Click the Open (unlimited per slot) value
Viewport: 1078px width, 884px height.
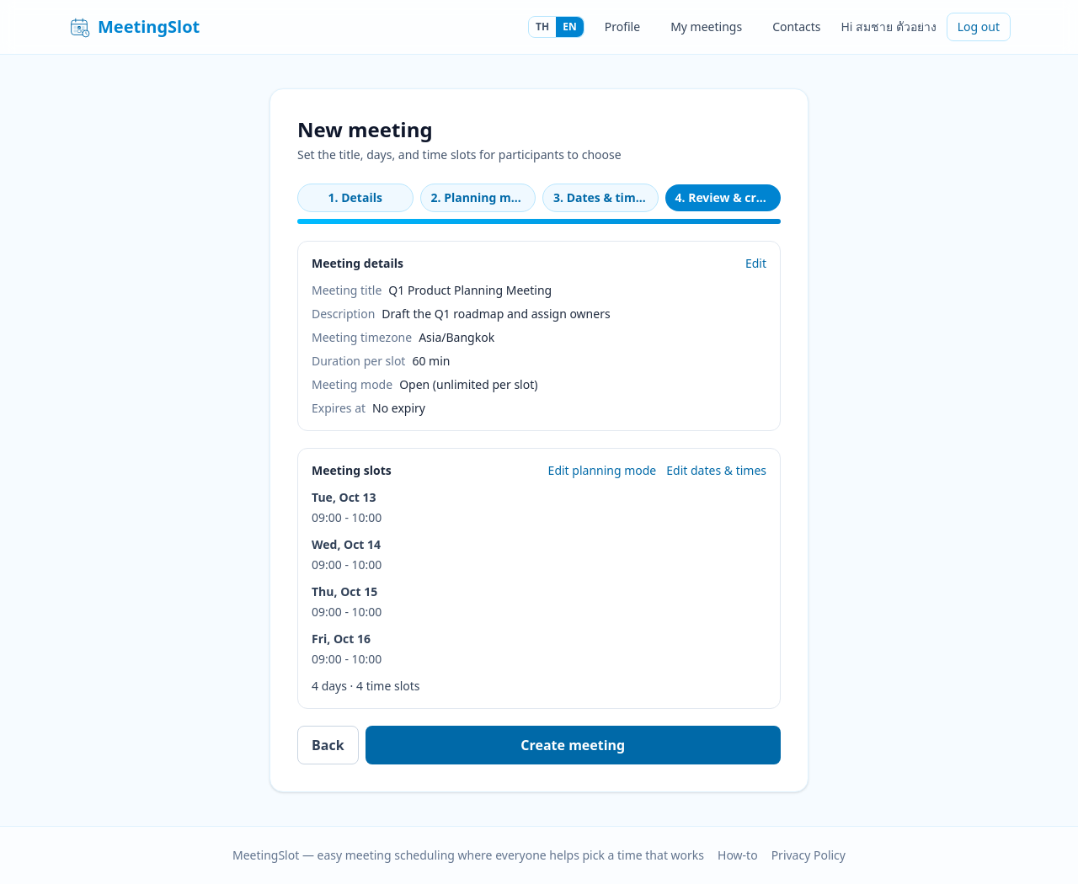tap(468, 385)
